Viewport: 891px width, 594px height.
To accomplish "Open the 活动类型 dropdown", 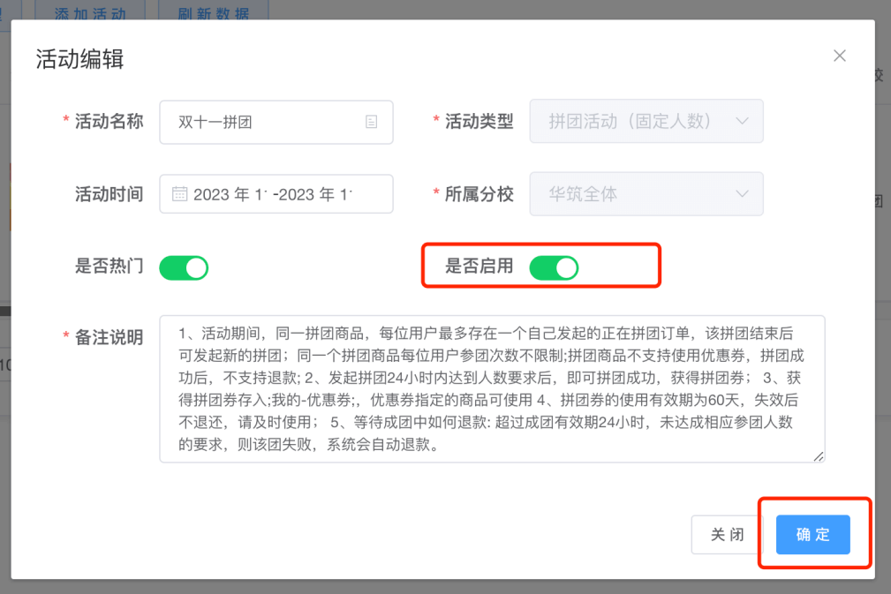I will pos(646,122).
